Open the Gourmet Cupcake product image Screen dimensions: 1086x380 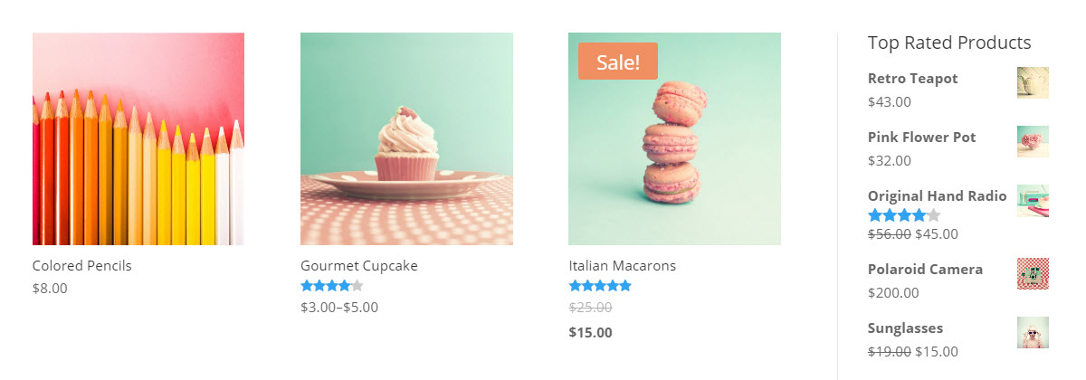(x=406, y=138)
